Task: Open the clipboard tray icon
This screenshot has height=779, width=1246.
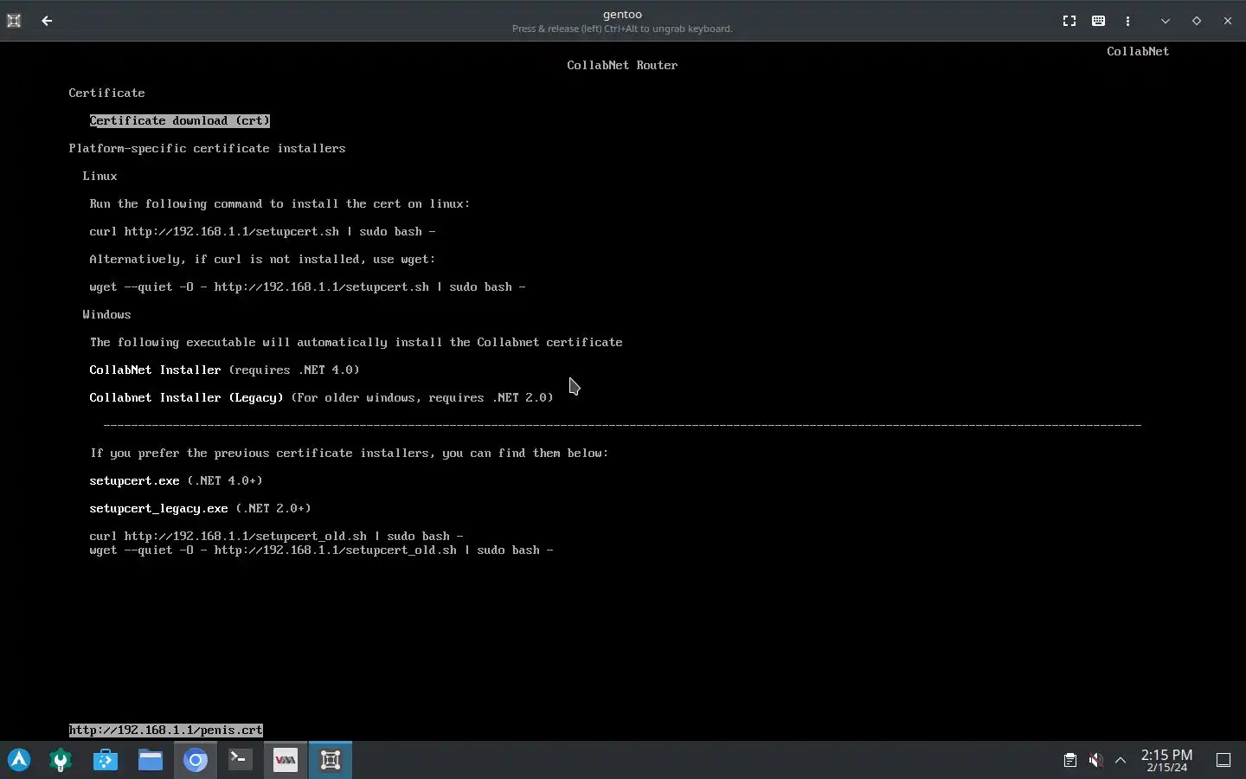Action: (1070, 760)
